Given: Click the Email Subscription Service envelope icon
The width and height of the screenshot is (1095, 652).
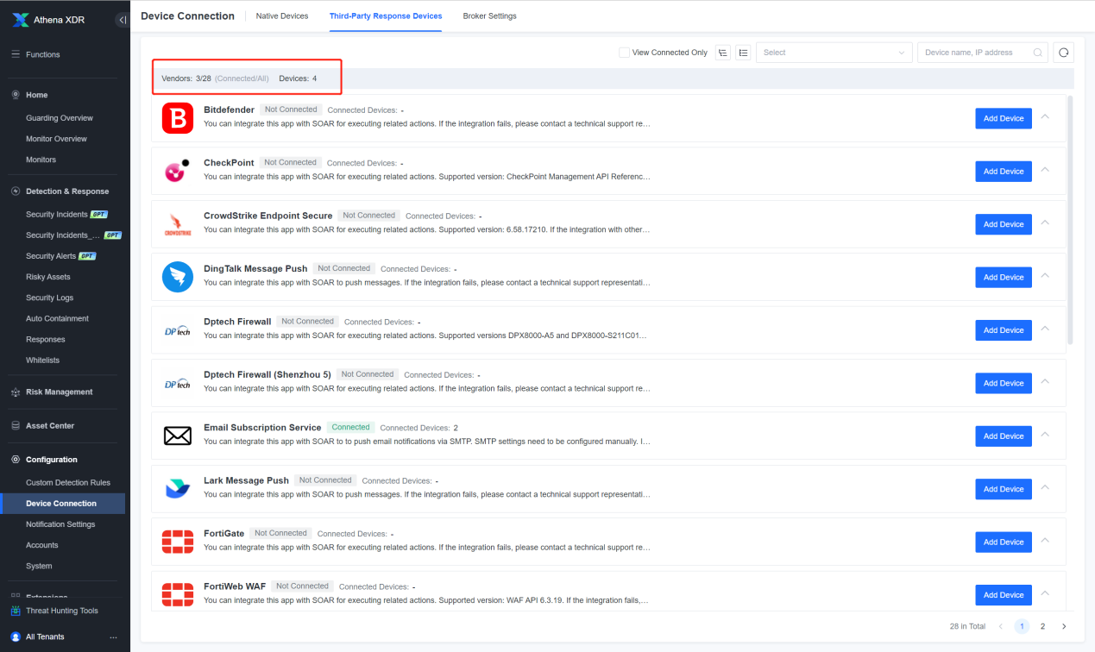Looking at the screenshot, I should point(178,436).
